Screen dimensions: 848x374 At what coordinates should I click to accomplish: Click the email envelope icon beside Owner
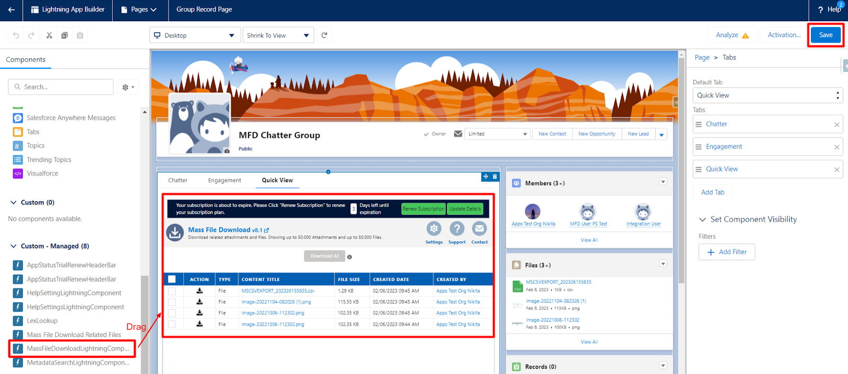point(458,134)
